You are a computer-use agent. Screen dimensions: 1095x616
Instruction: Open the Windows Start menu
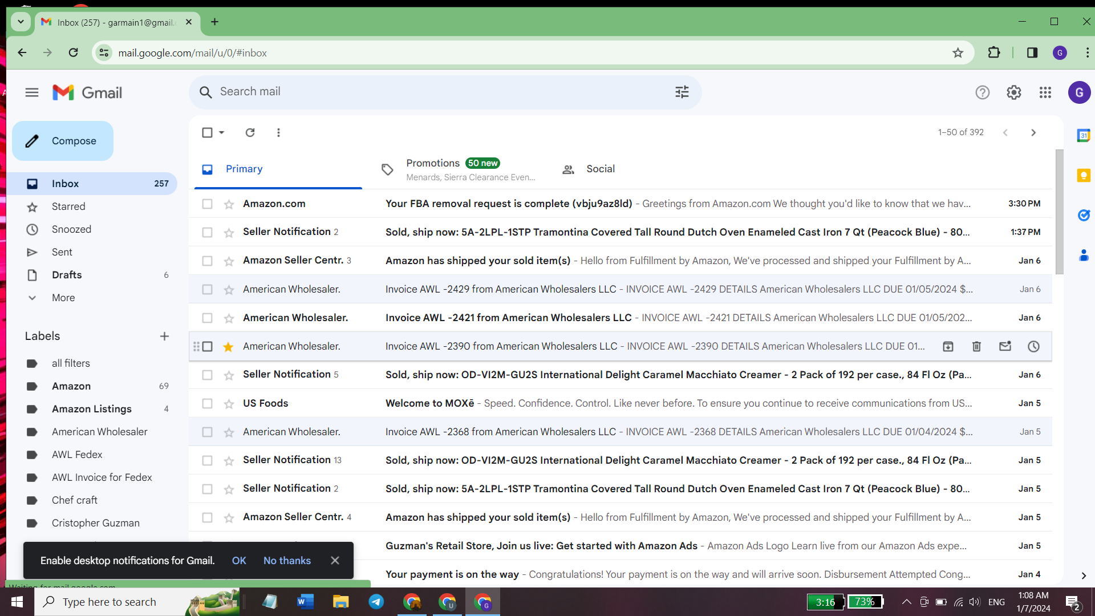click(x=17, y=602)
